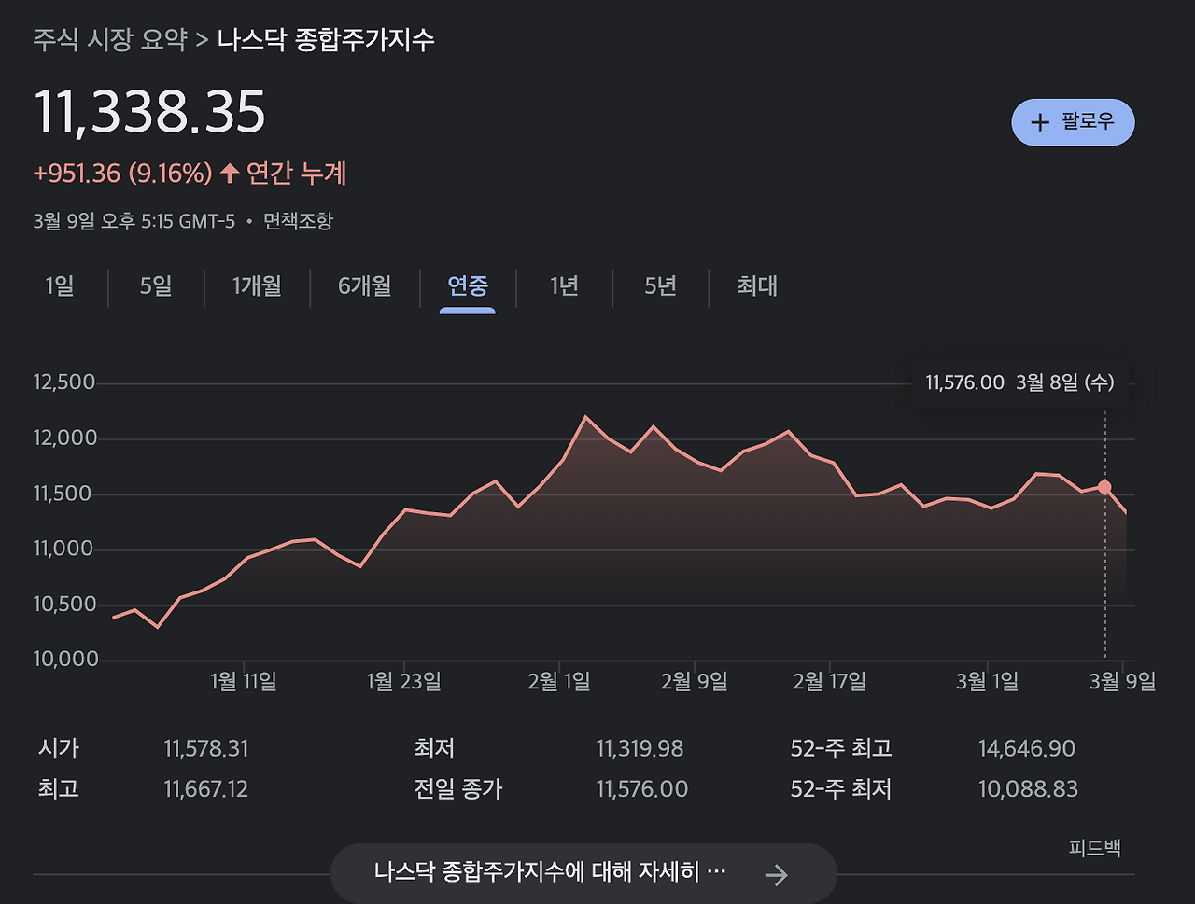Viewport: 1195px width, 904px height.
Task: Click the 52-주 최저 label
Action: [x=841, y=789]
